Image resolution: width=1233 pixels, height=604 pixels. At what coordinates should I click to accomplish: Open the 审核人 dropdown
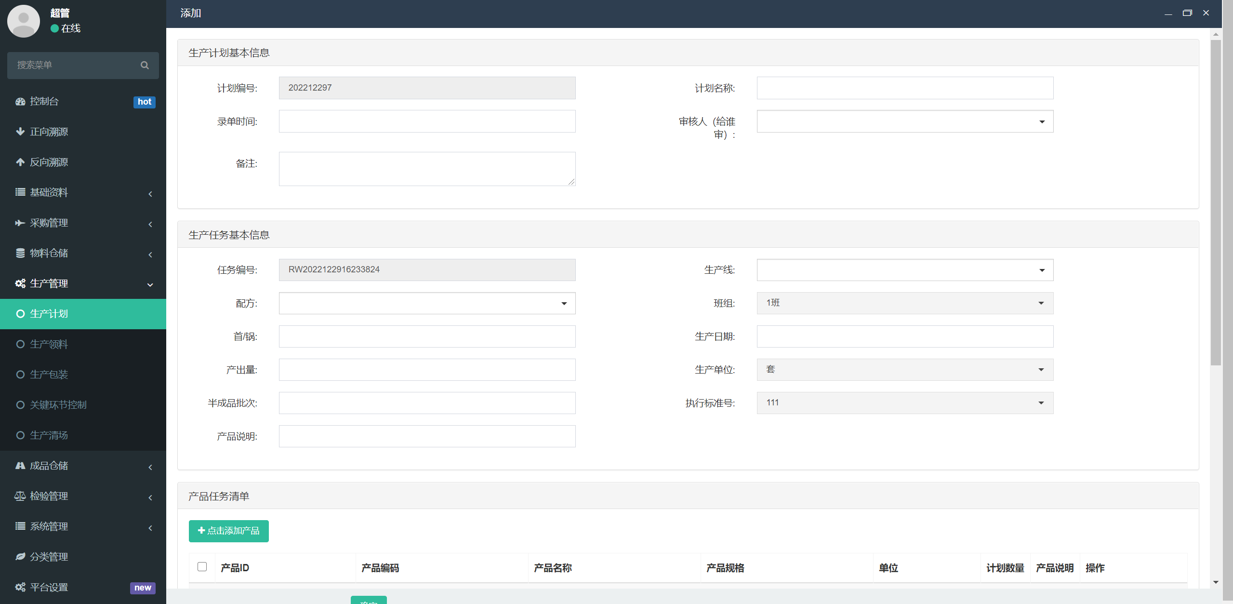(905, 121)
